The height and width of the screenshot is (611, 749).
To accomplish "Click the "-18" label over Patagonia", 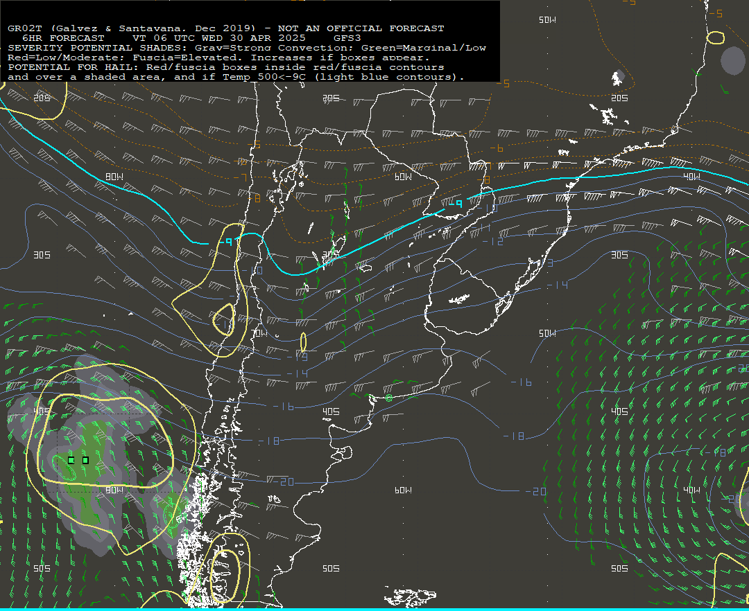I will click(x=269, y=441).
